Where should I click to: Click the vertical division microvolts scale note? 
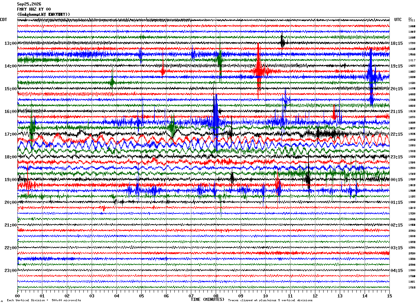click(44, 300)
